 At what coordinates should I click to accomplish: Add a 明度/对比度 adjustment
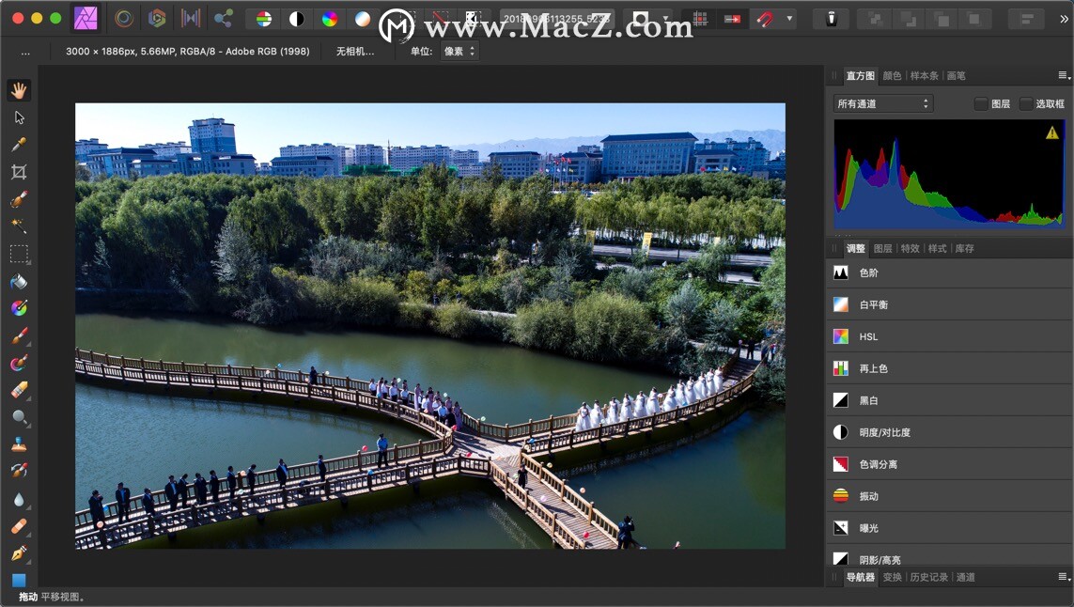(949, 432)
